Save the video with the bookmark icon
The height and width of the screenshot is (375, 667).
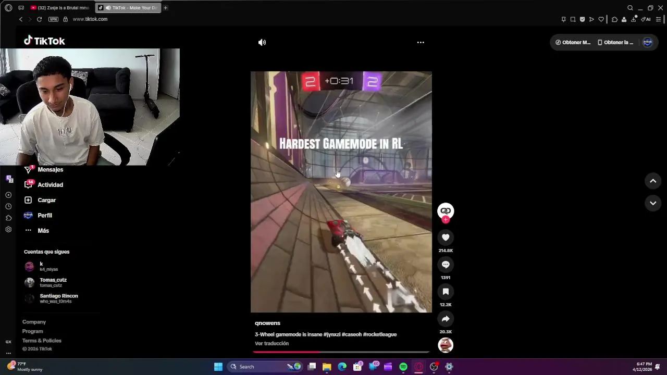[x=446, y=292]
